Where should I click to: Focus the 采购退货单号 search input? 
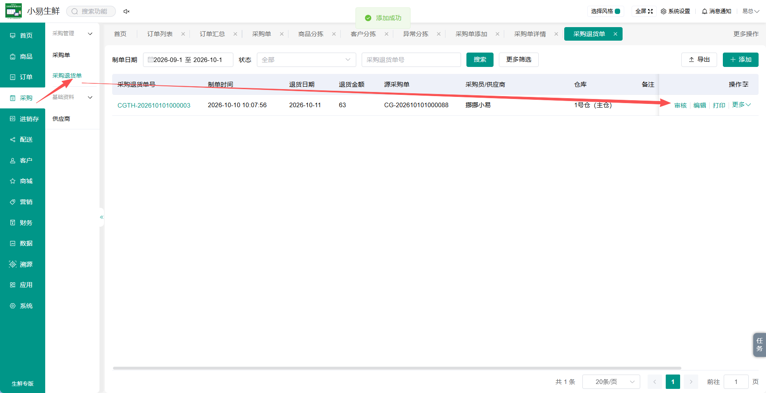[x=411, y=60]
